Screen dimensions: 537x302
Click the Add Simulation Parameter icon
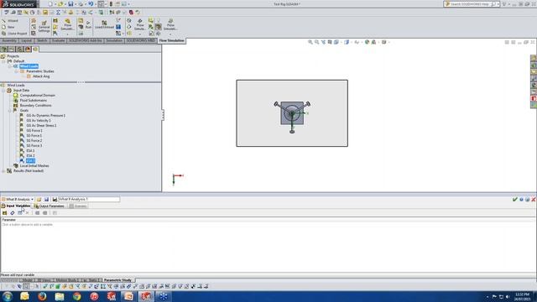click(x=4, y=213)
